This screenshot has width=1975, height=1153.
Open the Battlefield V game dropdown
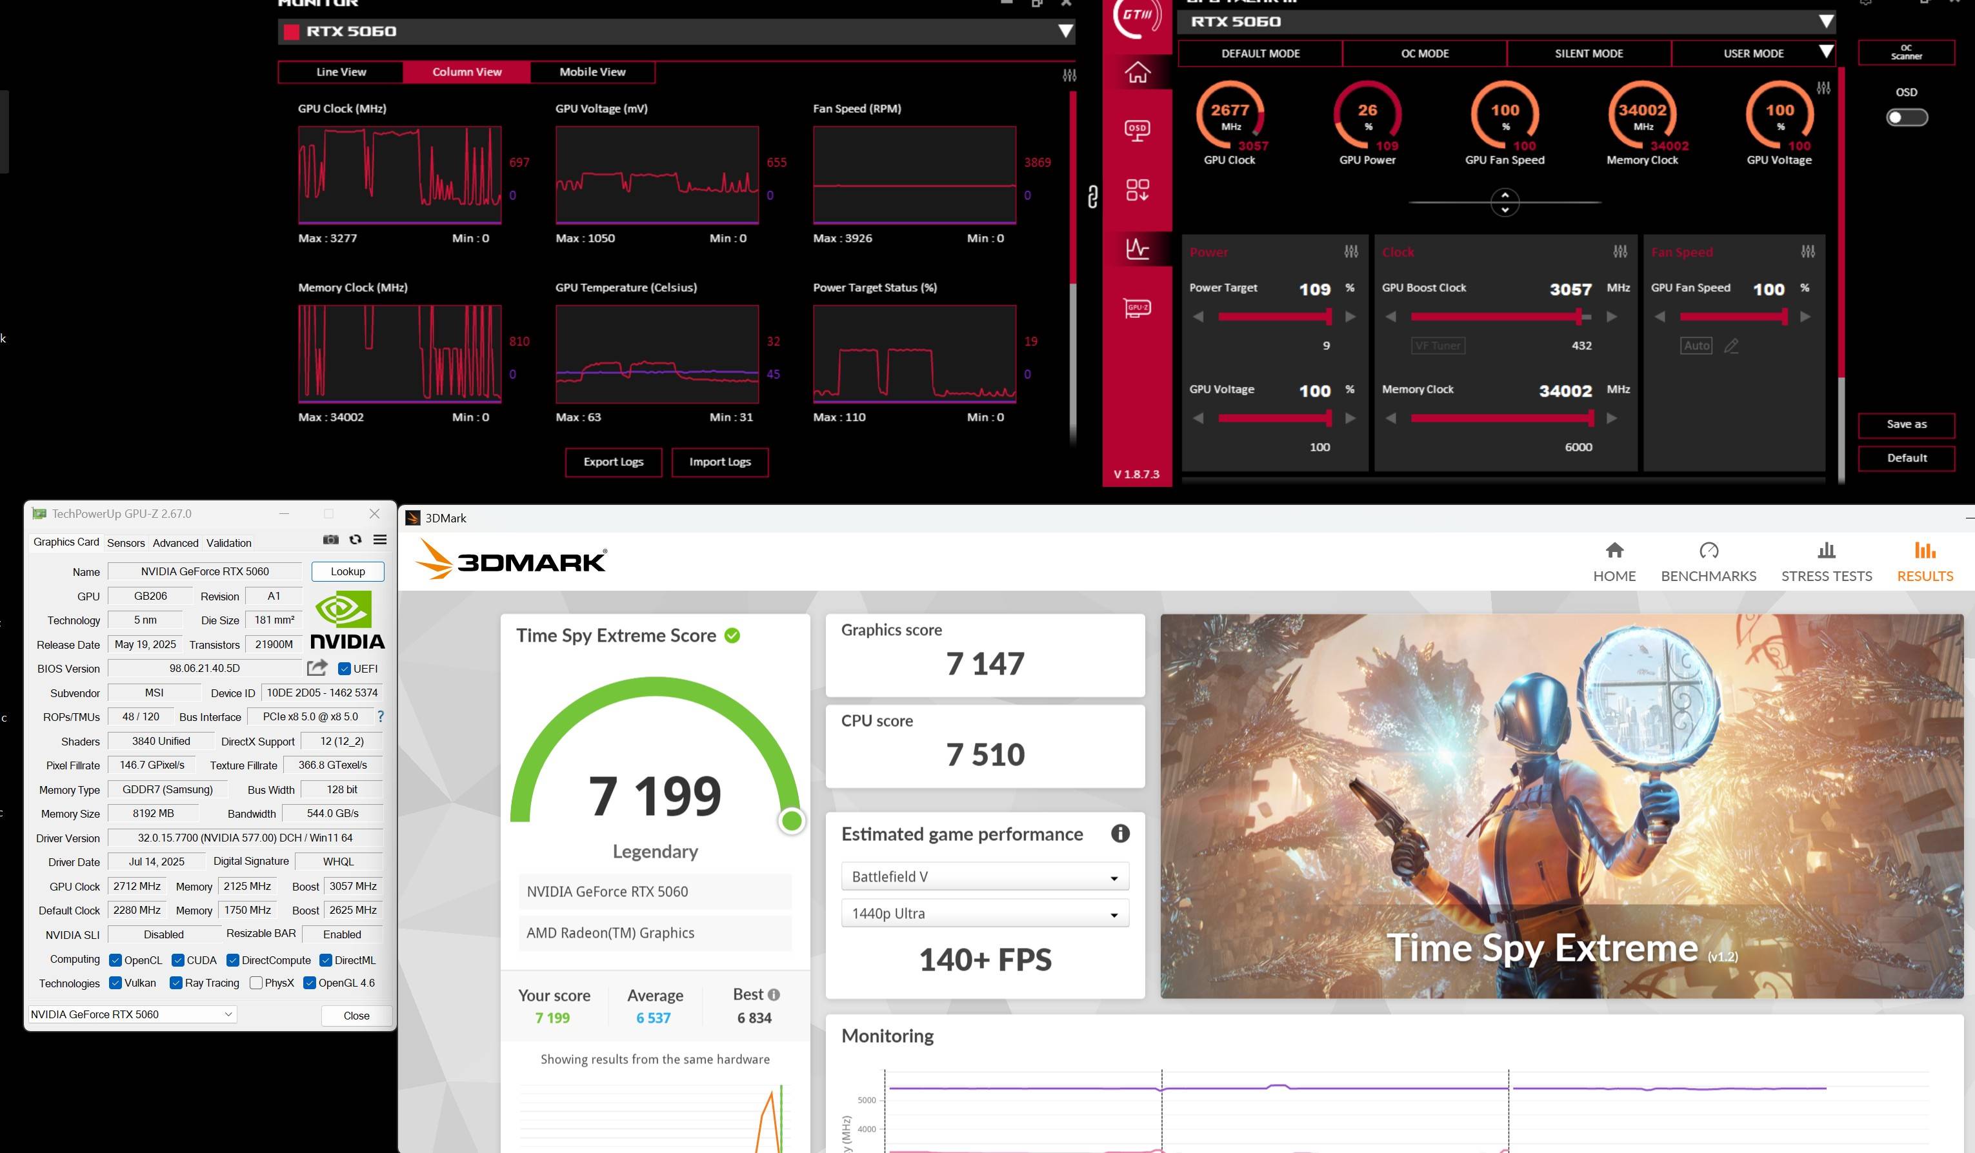click(985, 876)
